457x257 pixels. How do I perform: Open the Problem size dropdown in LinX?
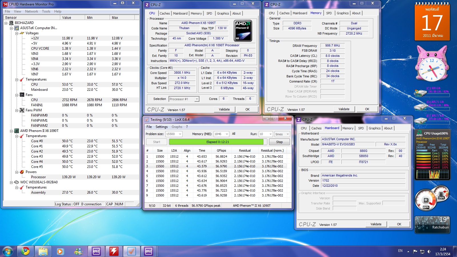(180, 134)
